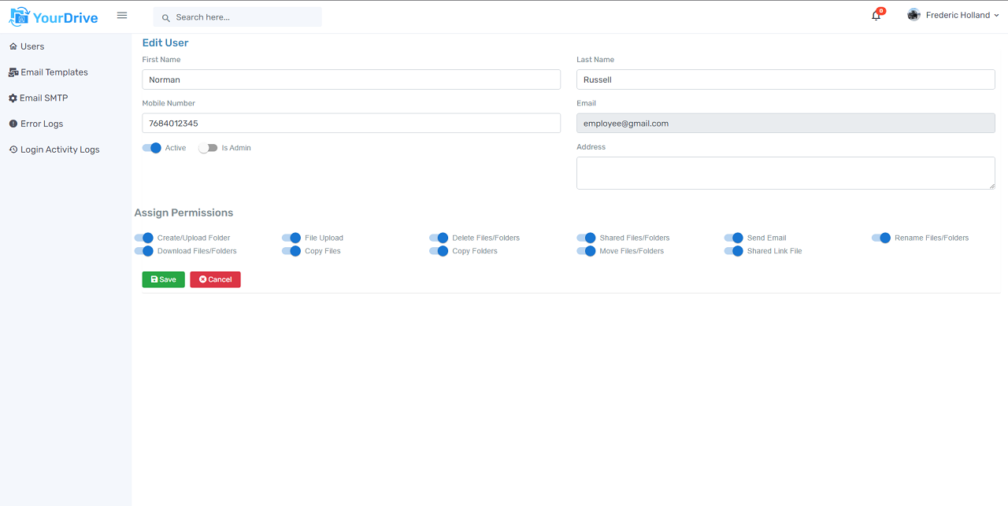
Task: Toggle the Download Files/Folders permission
Action: pyautogui.click(x=143, y=251)
